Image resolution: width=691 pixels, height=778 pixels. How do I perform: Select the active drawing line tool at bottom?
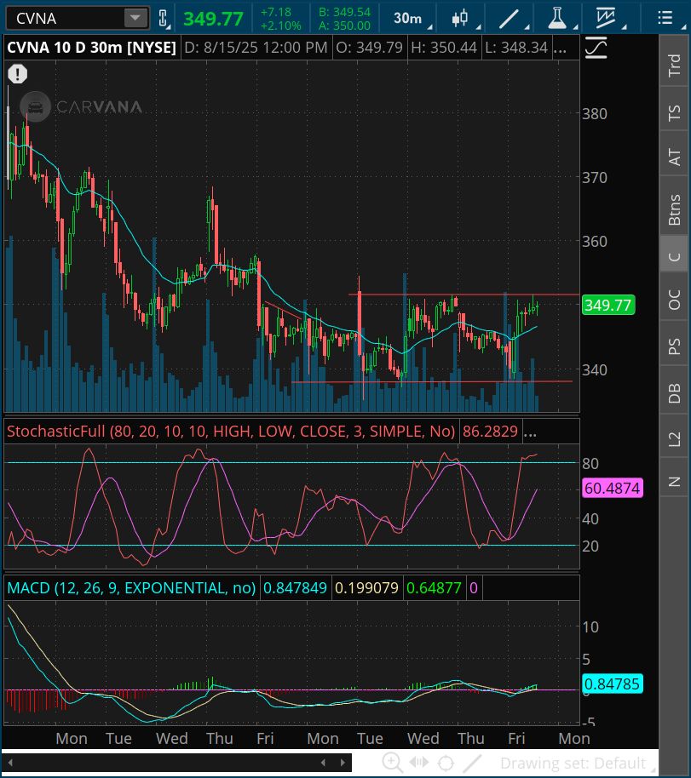(x=472, y=763)
